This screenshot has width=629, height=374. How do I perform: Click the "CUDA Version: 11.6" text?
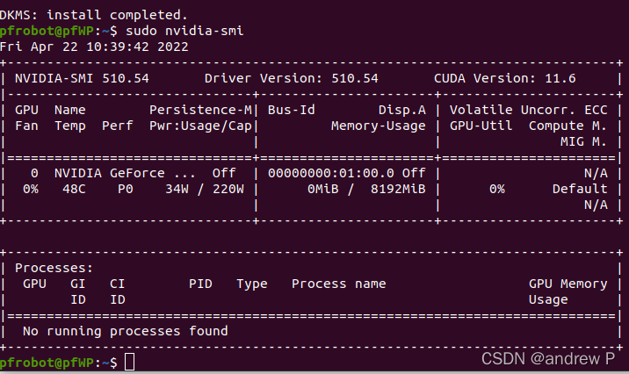[x=504, y=78]
